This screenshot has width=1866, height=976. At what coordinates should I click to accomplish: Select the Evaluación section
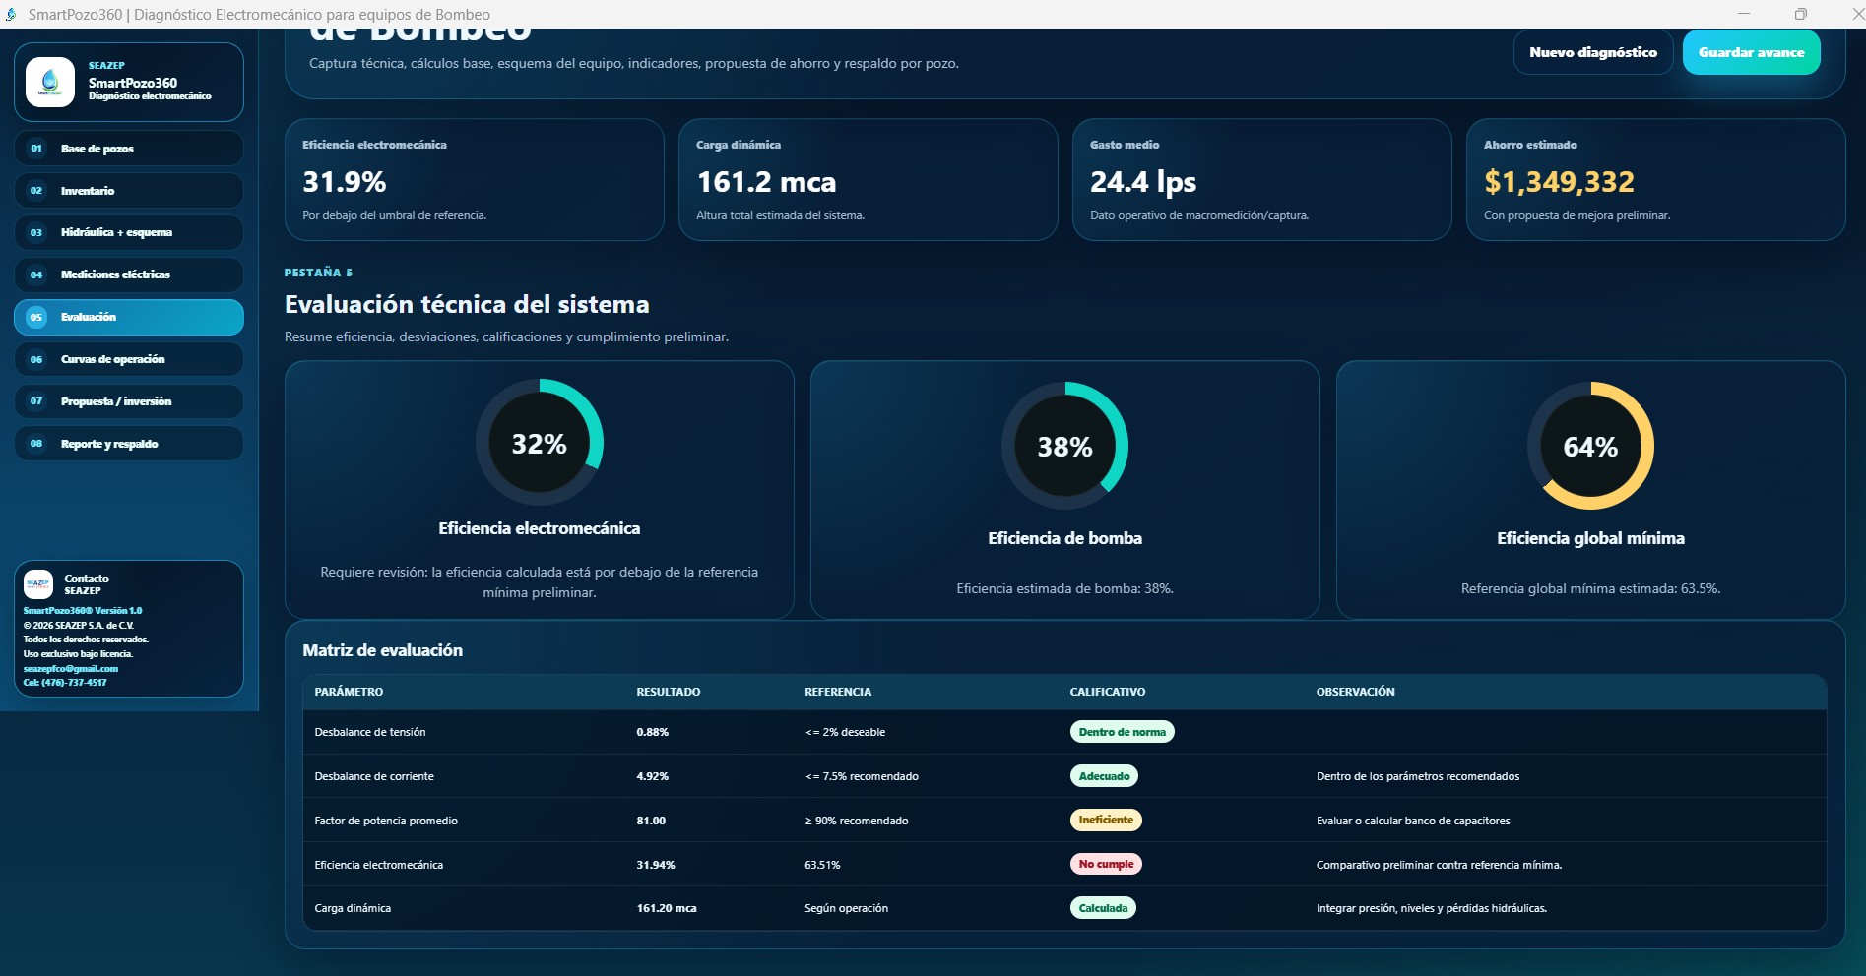(x=129, y=318)
